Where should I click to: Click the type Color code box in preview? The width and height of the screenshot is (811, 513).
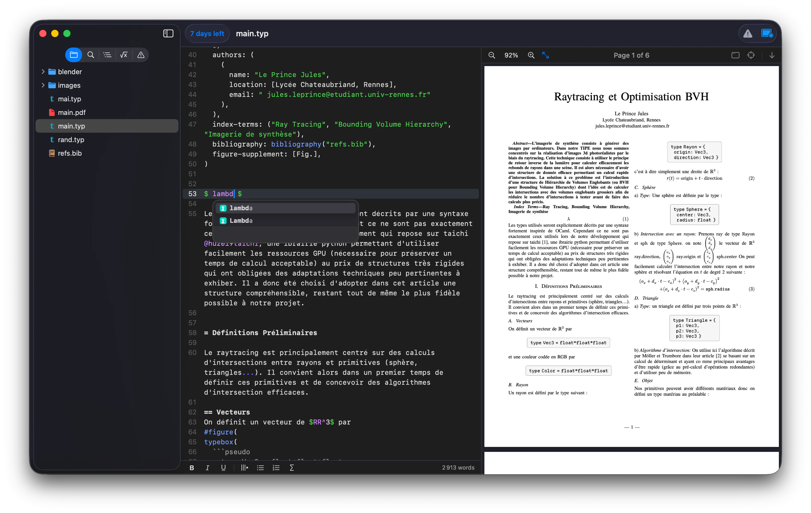tap(568, 371)
